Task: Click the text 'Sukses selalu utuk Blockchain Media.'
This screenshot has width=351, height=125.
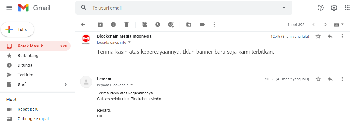Action: (130, 99)
